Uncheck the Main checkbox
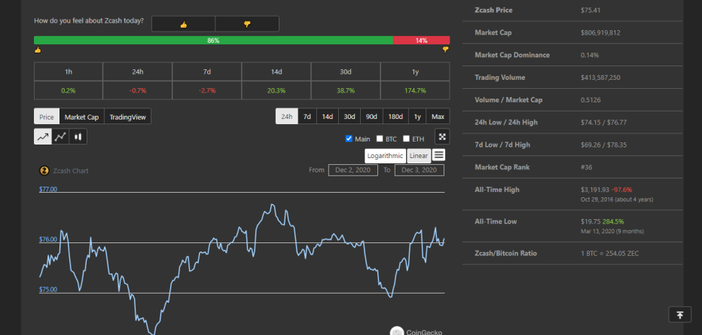This screenshot has height=335, width=702. pyautogui.click(x=349, y=139)
